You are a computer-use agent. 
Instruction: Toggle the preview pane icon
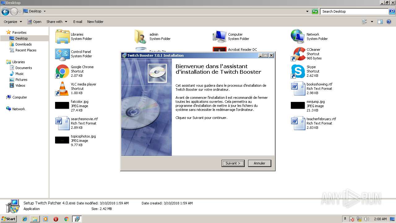(x=380, y=22)
